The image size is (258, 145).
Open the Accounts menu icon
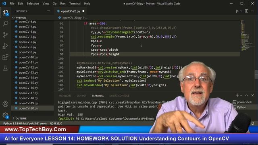click(5, 104)
